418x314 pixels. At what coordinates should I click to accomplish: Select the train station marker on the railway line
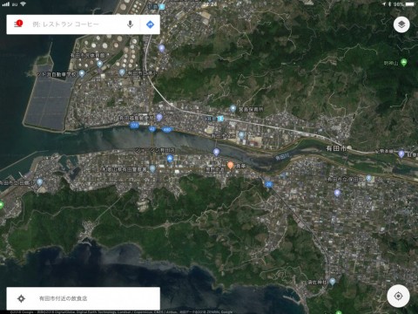pos(221,119)
